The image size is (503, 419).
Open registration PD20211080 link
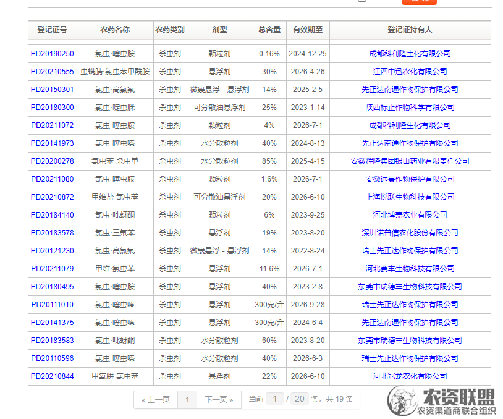click(x=53, y=179)
